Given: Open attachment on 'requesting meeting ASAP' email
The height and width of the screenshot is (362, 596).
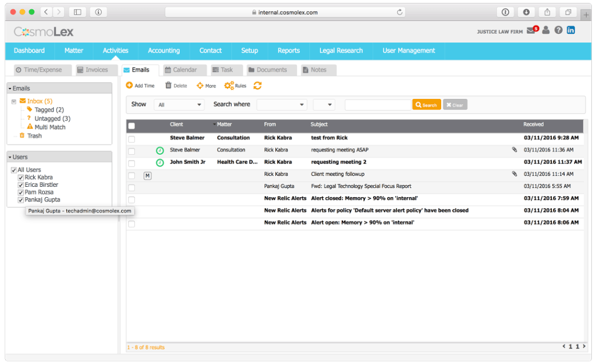Looking at the screenshot, I should 515,150.
